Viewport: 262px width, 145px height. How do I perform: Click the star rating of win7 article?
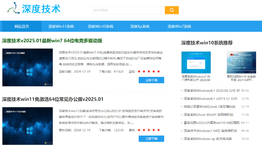tap(149, 72)
